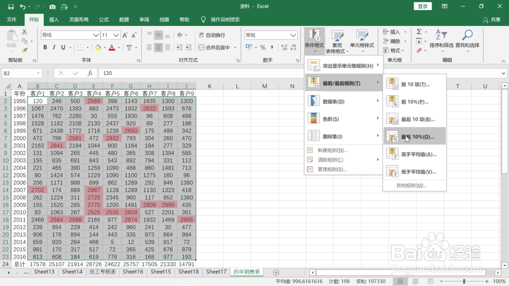509x286 pixels.
Task: Click the 共享 Share button
Action: tap(492, 20)
